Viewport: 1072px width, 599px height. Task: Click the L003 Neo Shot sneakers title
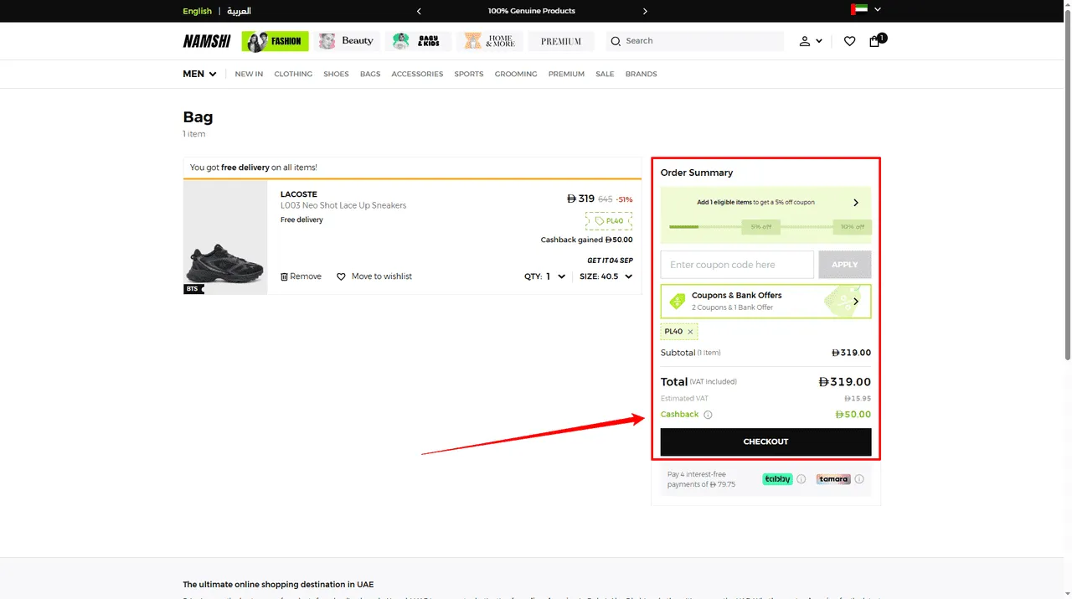[343, 205]
